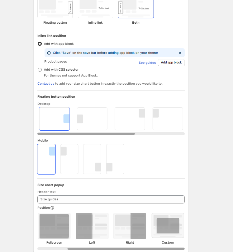The width and height of the screenshot is (233, 252).
Task: Select mobile floating position top left
Action: point(69,159)
